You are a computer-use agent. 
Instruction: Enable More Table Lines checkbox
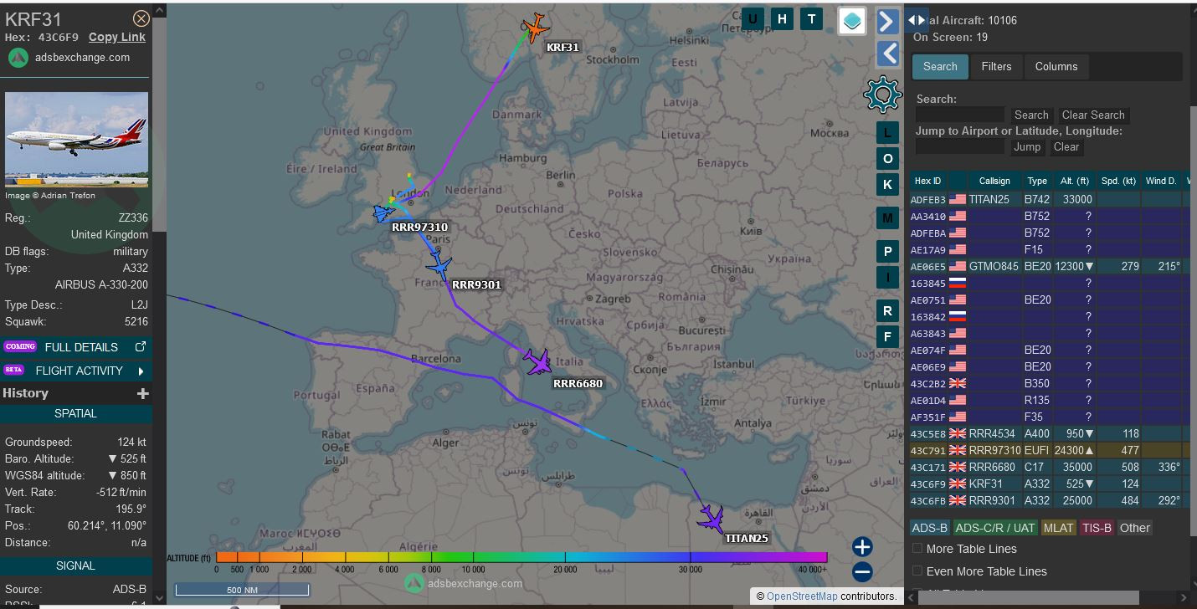pos(917,549)
